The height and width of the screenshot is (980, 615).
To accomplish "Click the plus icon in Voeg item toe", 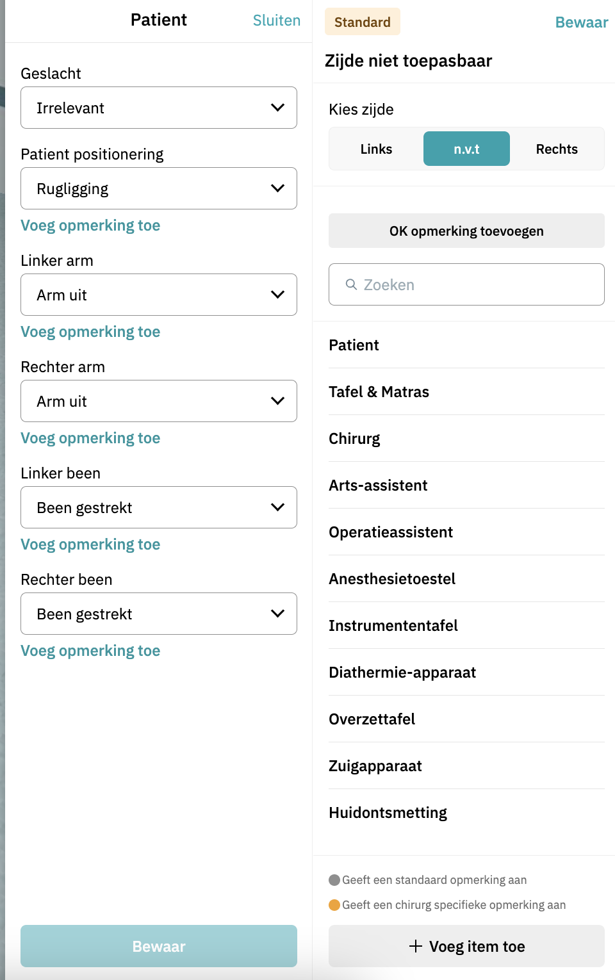I will click(x=416, y=946).
